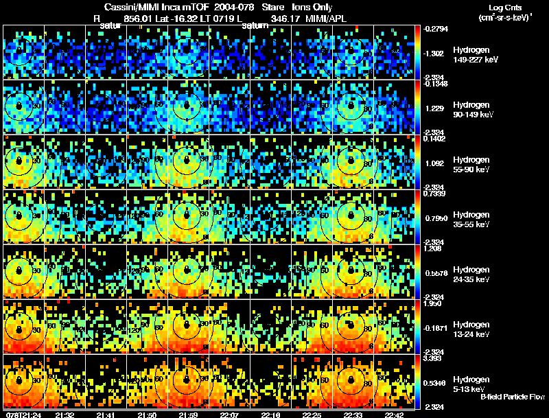549x418 pixels.
Task: Open the 90-149 keV image panel at 21:59
Action: 188,107
